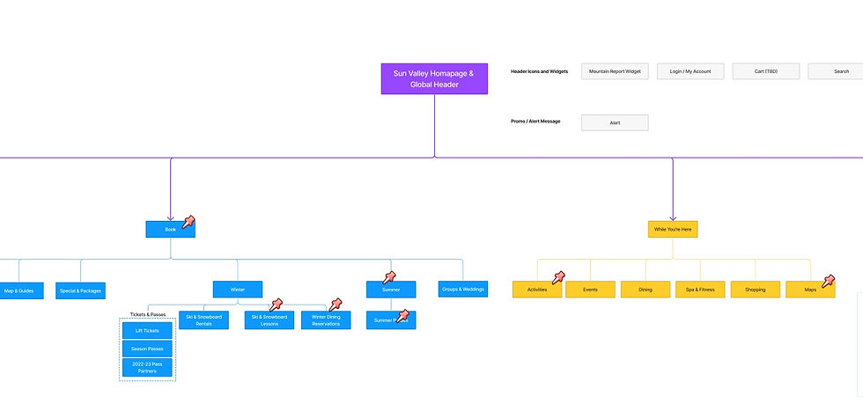Select the Special & Packages node

coord(80,290)
